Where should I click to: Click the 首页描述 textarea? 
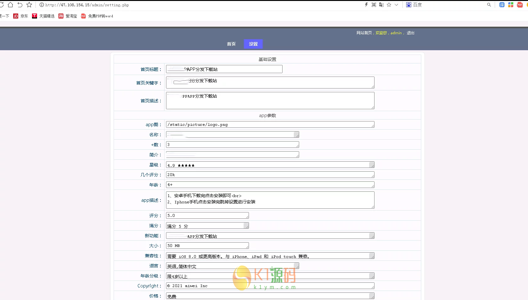(x=270, y=101)
